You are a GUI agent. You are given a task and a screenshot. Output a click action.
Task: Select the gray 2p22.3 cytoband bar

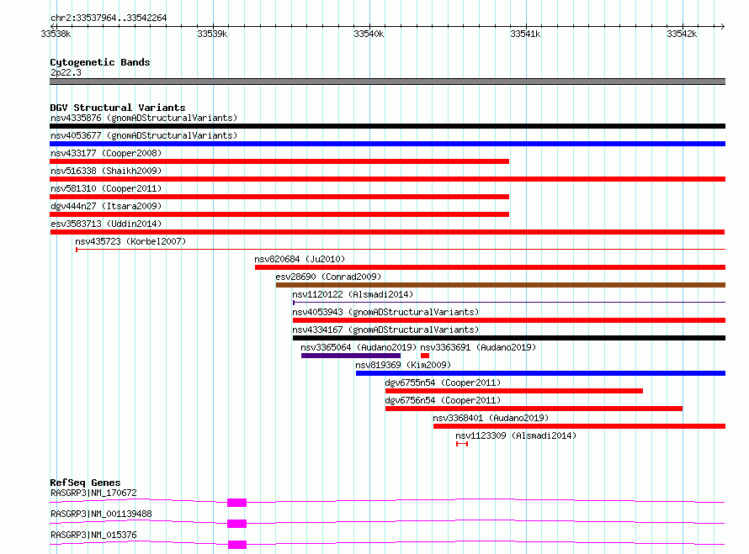pos(387,82)
